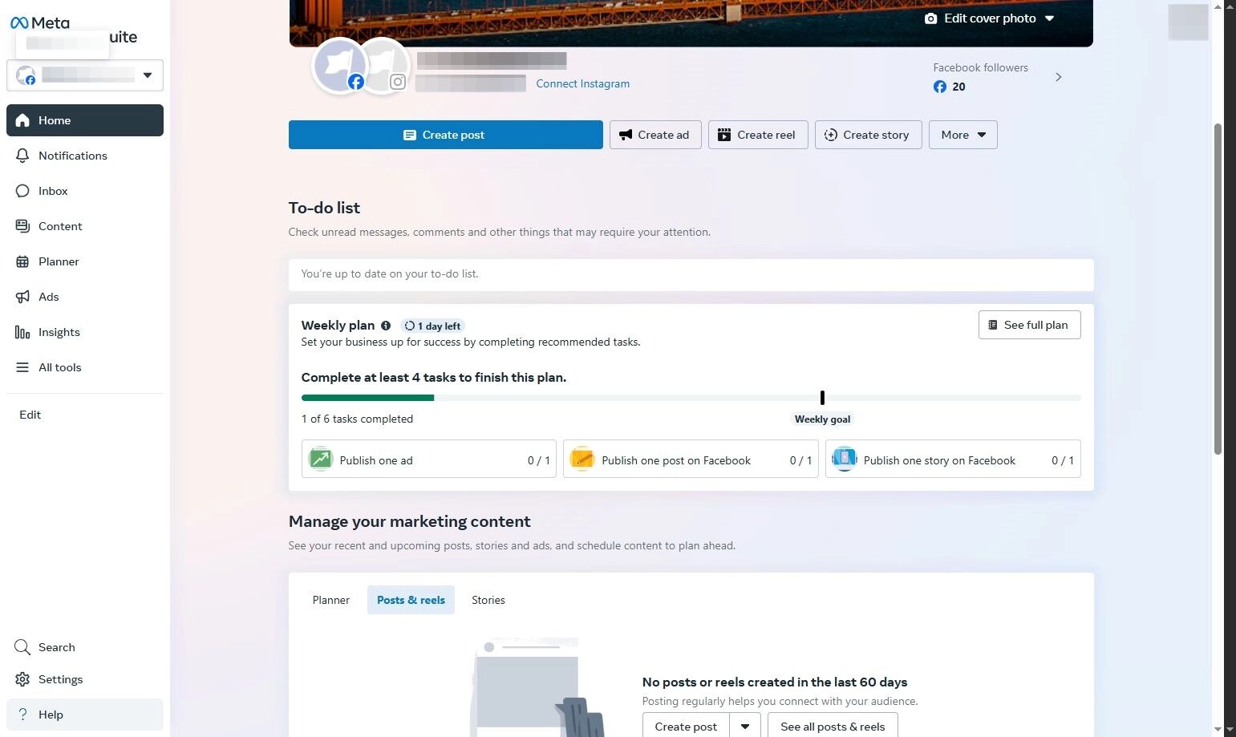Image resolution: width=1236 pixels, height=737 pixels.
Task: Select the Publish one ad task
Action: [x=428, y=460]
